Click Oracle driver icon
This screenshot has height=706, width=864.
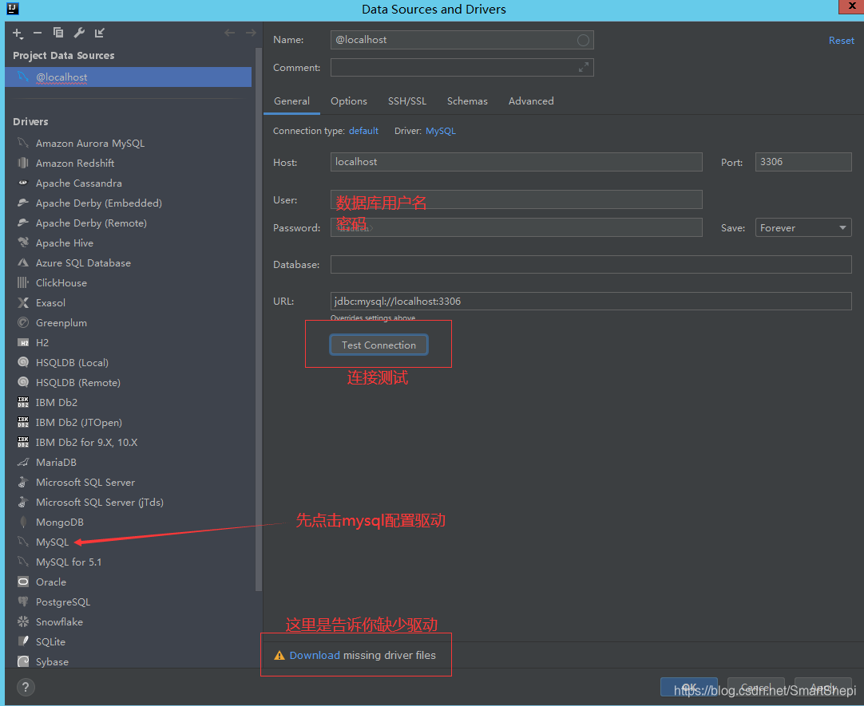tap(22, 582)
